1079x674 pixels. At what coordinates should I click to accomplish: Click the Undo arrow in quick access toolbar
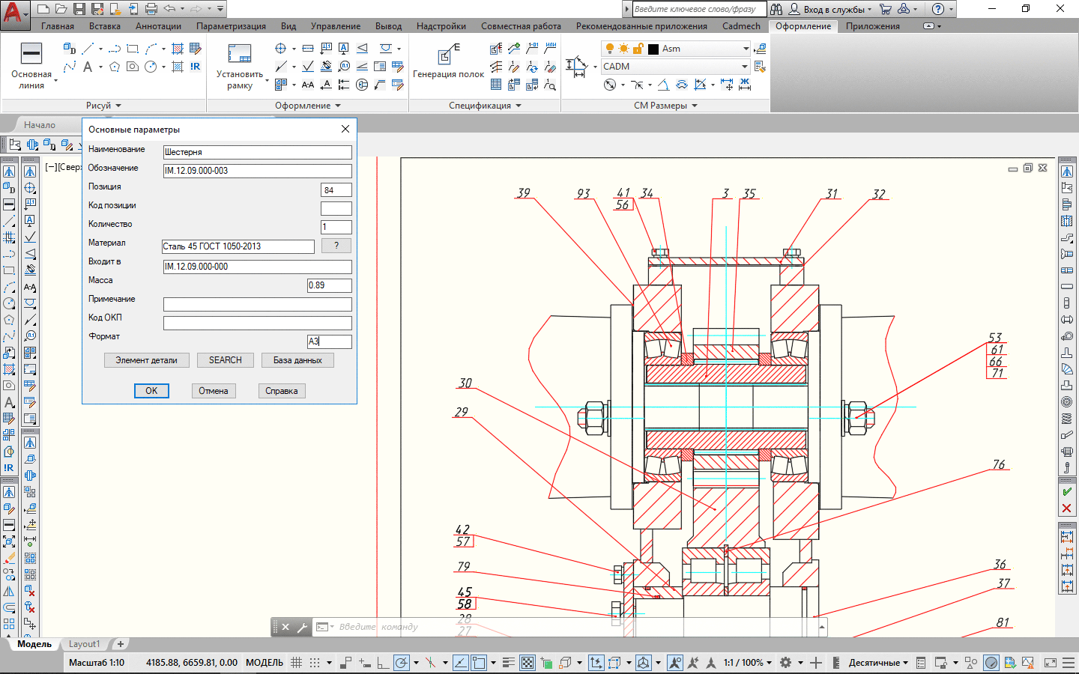tap(170, 9)
